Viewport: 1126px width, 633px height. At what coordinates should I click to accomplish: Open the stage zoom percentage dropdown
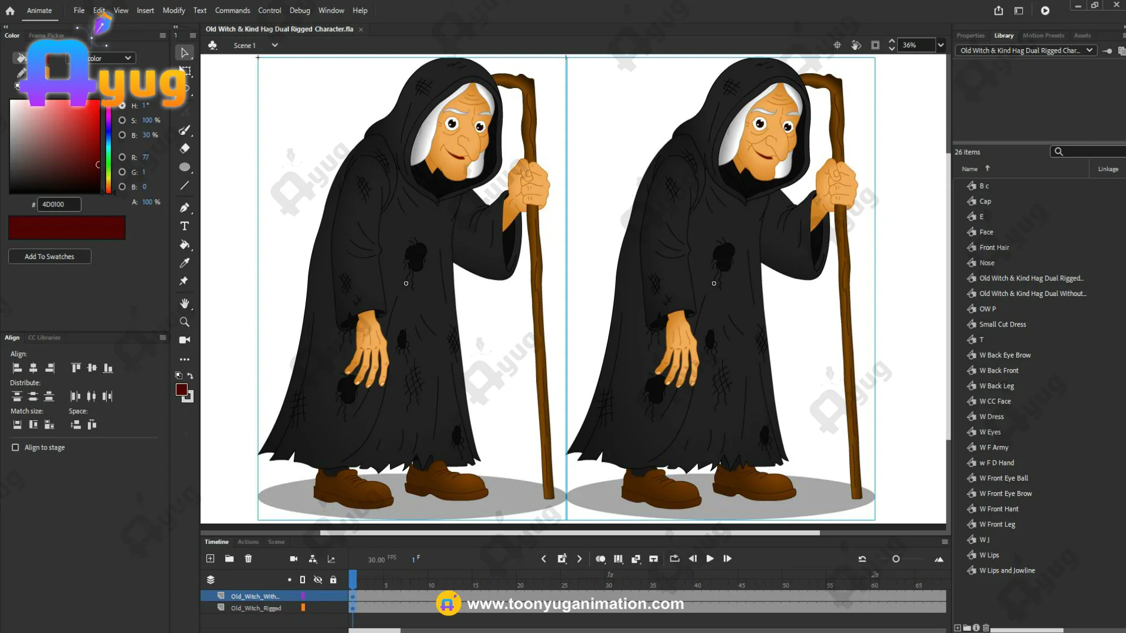[x=941, y=45]
